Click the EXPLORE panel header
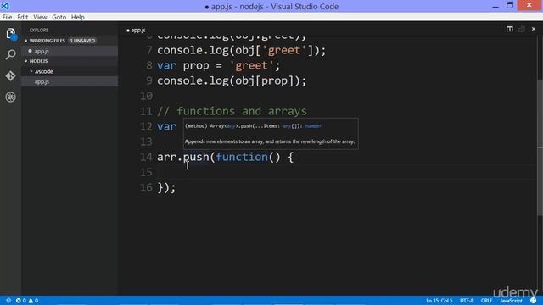 [39, 30]
